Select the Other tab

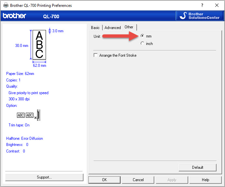tap(129, 27)
